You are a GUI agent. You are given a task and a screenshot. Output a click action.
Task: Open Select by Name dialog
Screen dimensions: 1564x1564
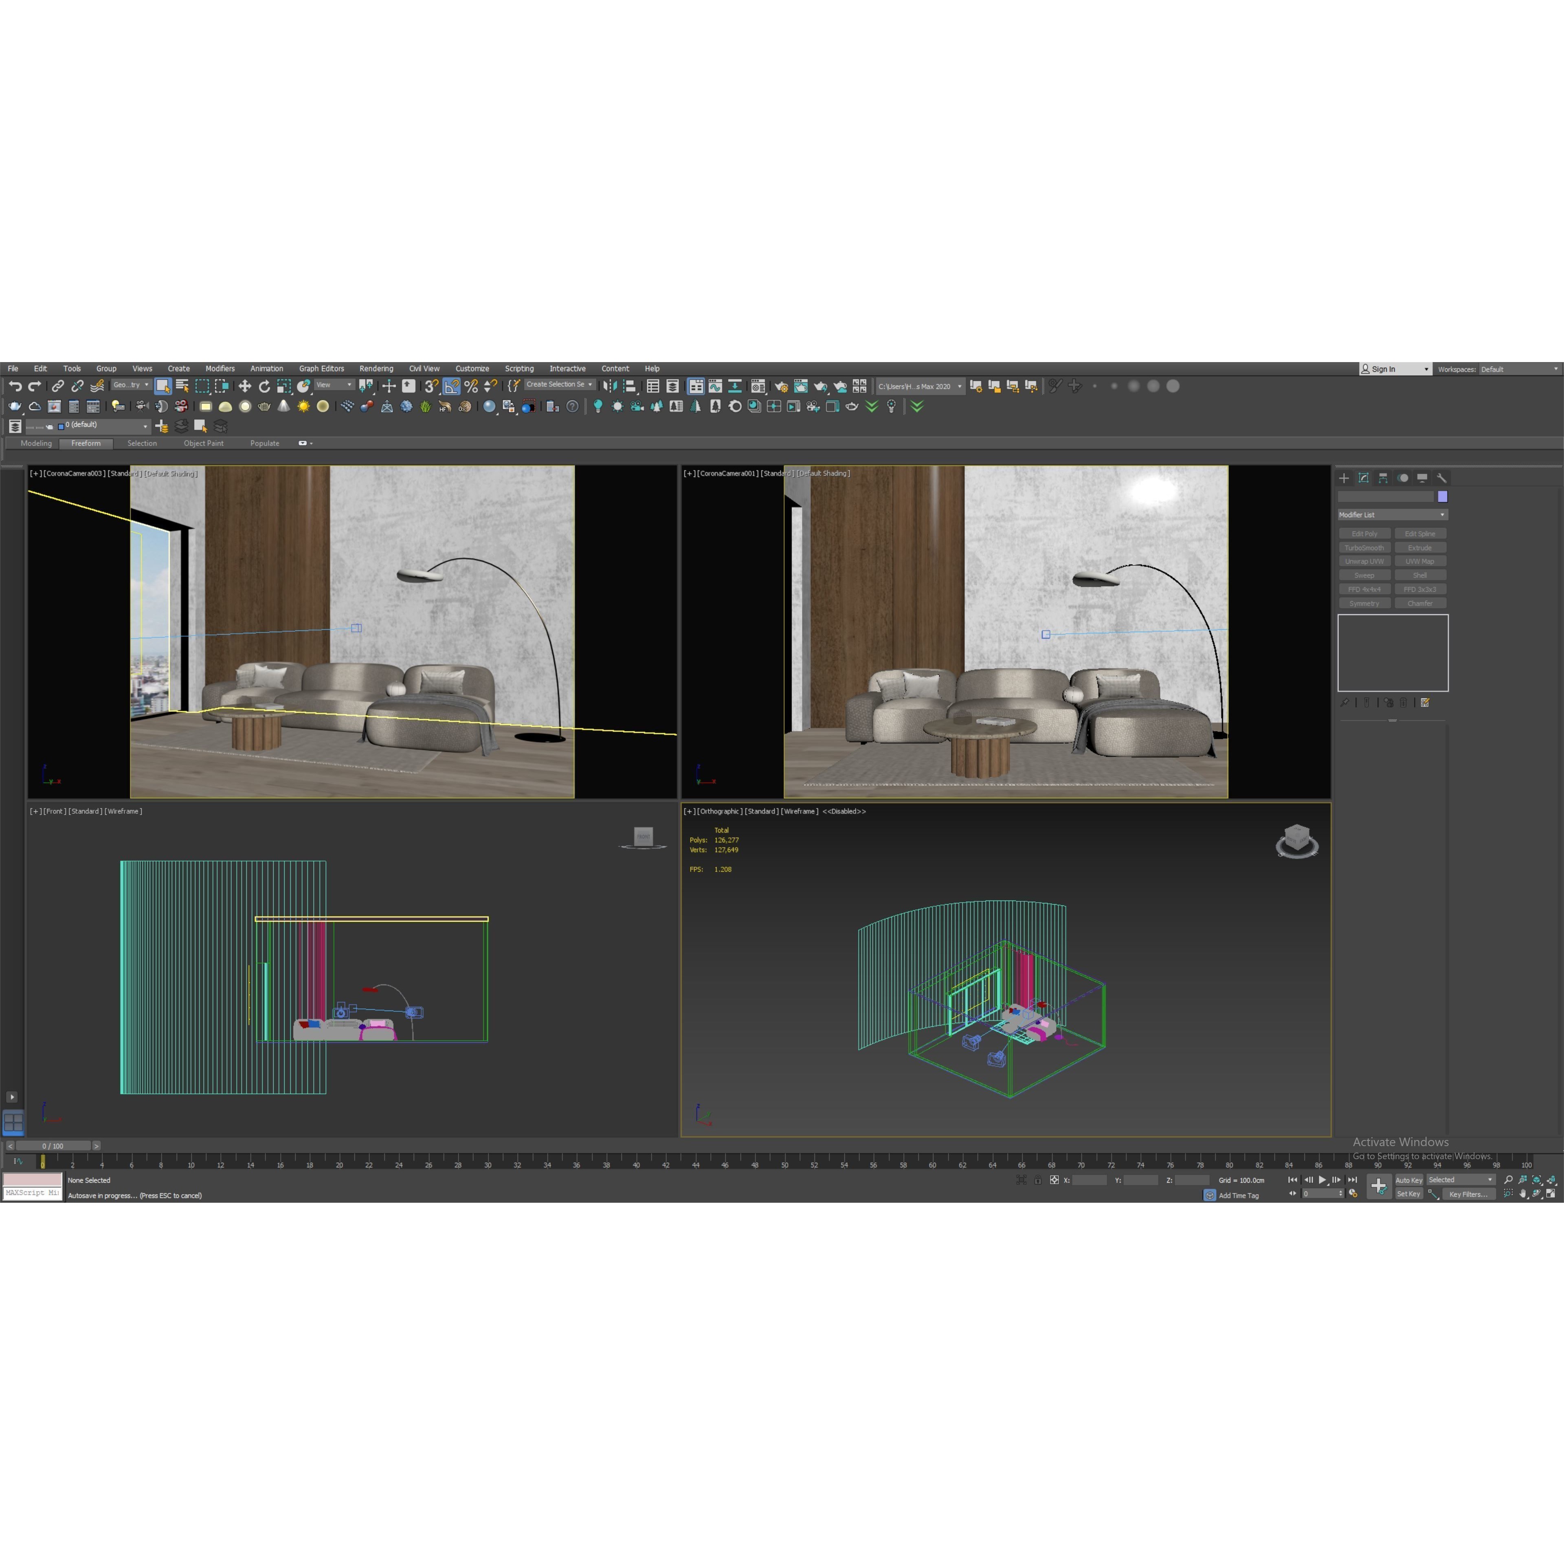pyautogui.click(x=181, y=386)
